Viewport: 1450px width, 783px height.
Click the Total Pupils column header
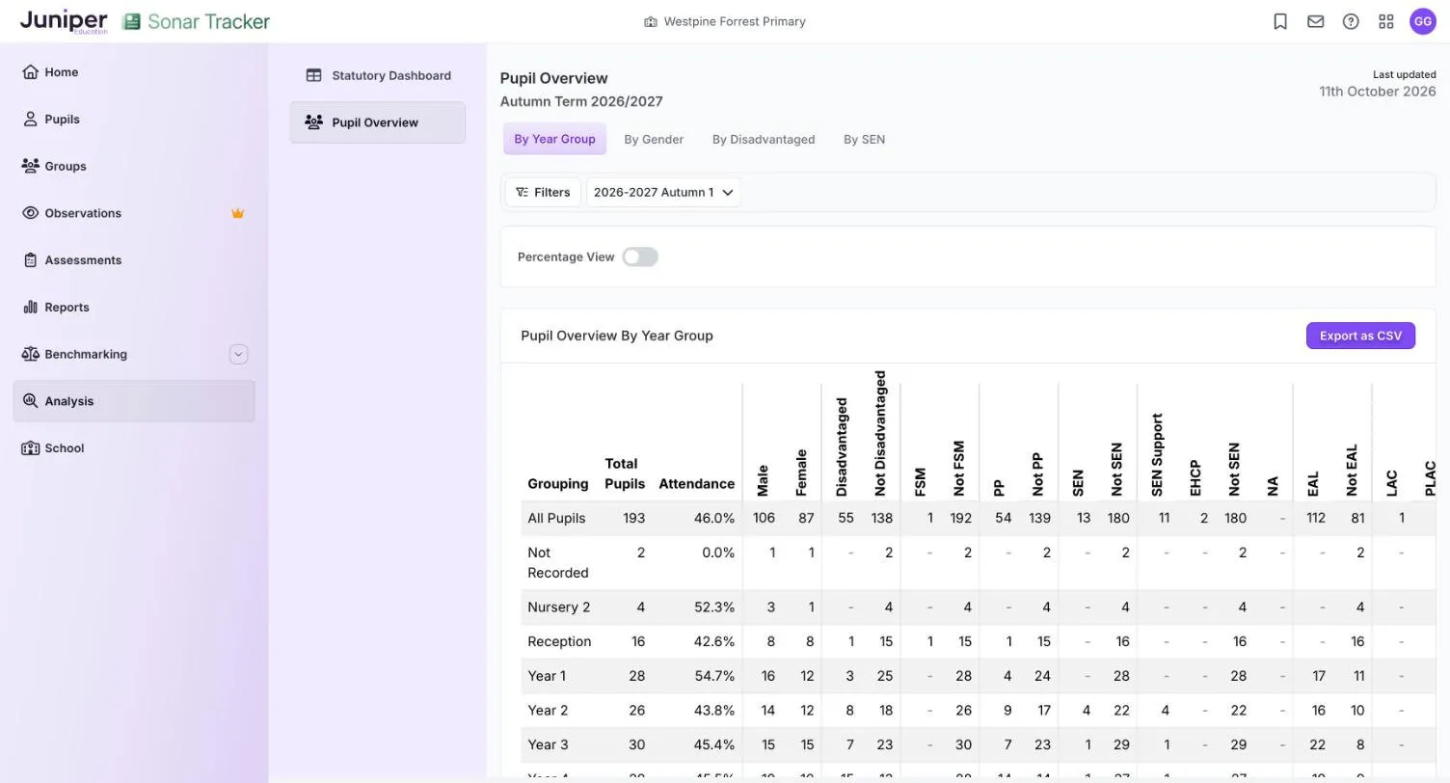tap(625, 473)
